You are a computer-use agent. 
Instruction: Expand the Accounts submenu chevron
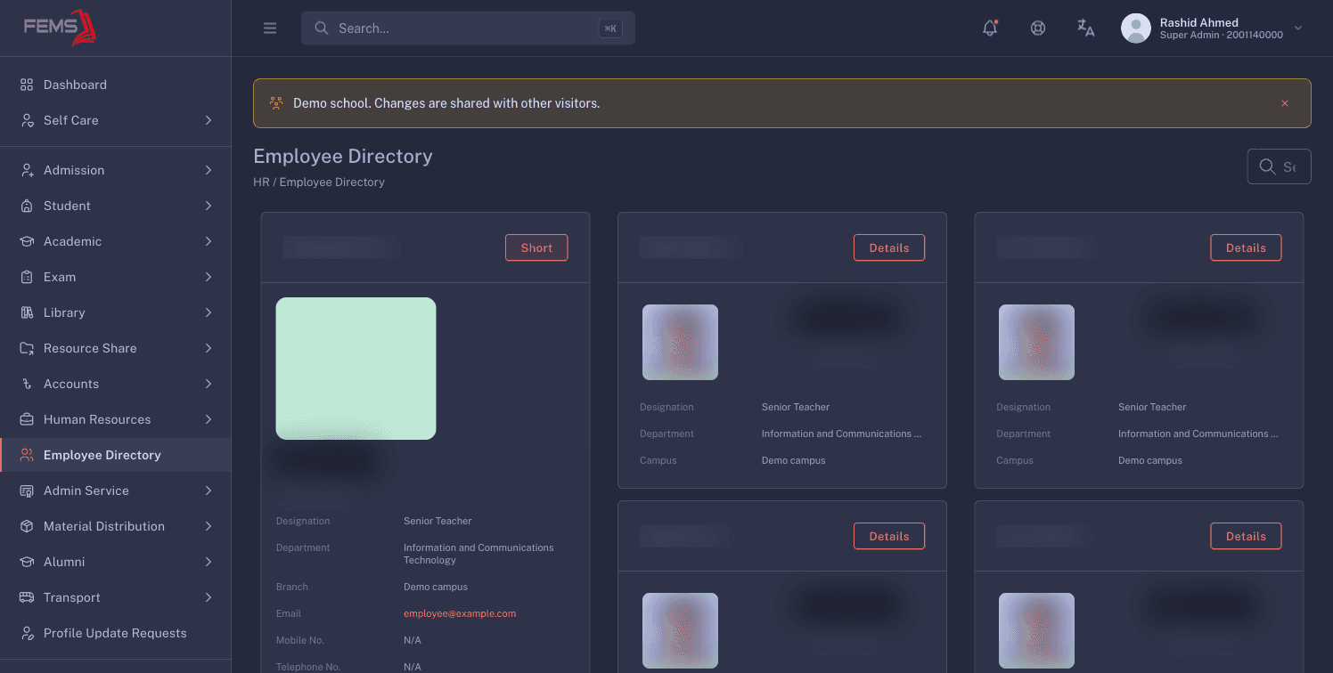click(209, 384)
